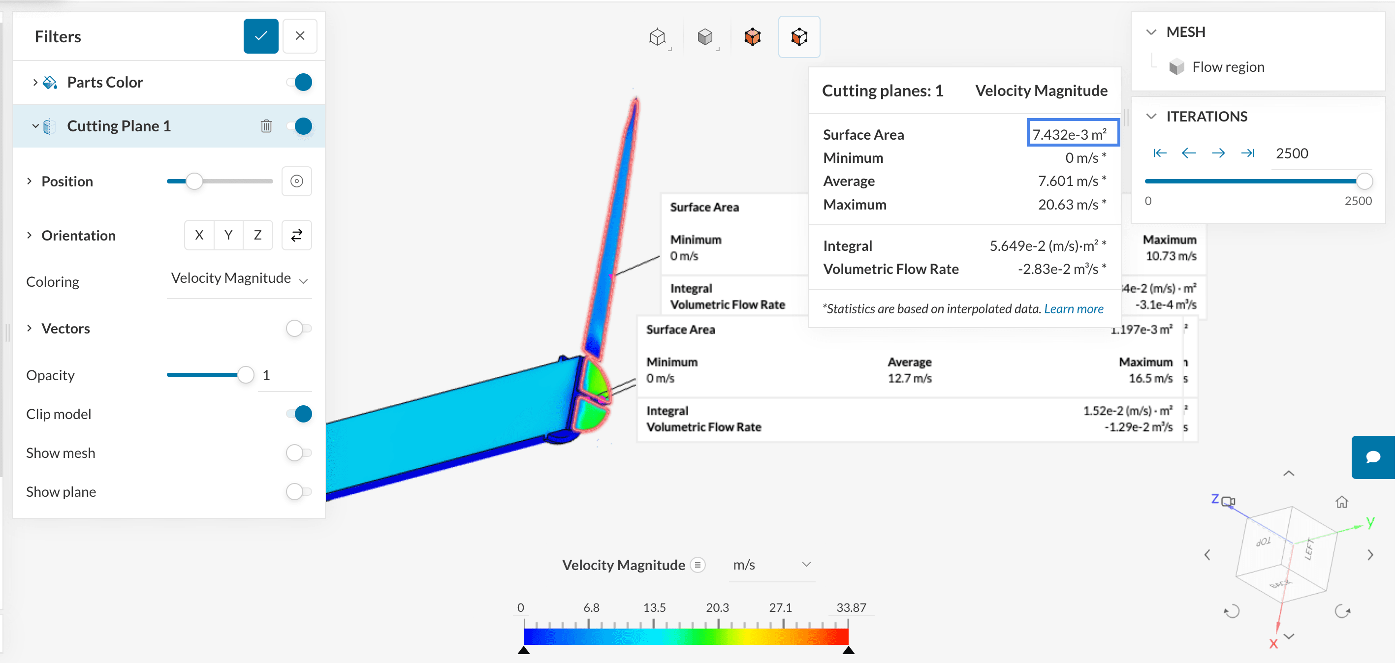Viewport: 1396px width, 663px height.
Task: Click the flip orientation arrows icon
Action: (x=296, y=235)
